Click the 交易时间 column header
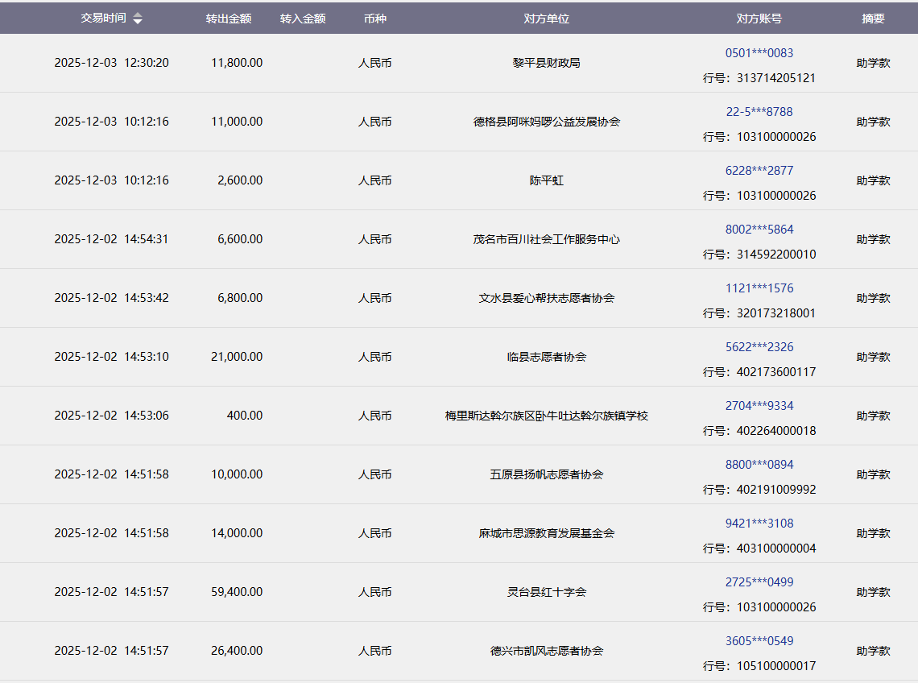Image resolution: width=918 pixels, height=683 pixels. [x=103, y=18]
